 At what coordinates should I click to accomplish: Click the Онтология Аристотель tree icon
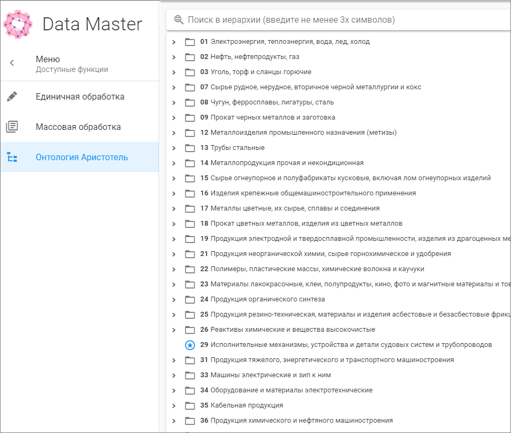click(12, 158)
